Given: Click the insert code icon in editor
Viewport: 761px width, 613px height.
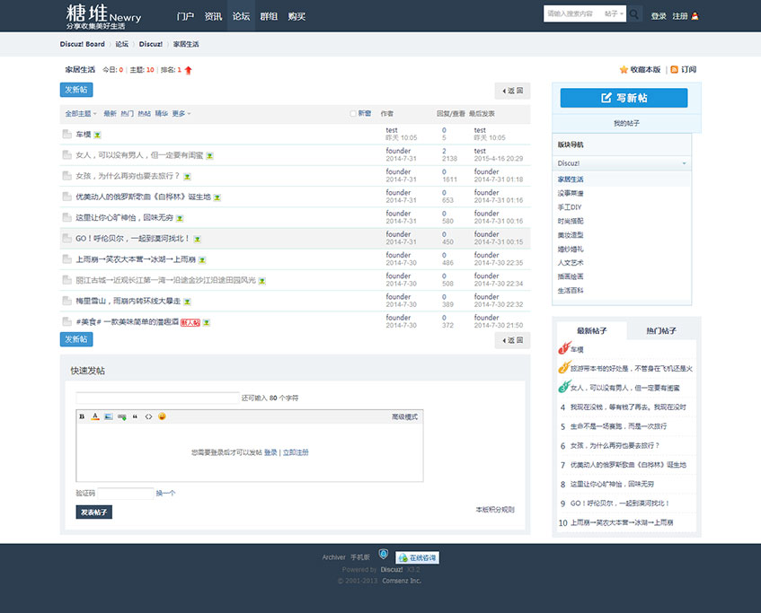Looking at the screenshot, I should [x=149, y=416].
